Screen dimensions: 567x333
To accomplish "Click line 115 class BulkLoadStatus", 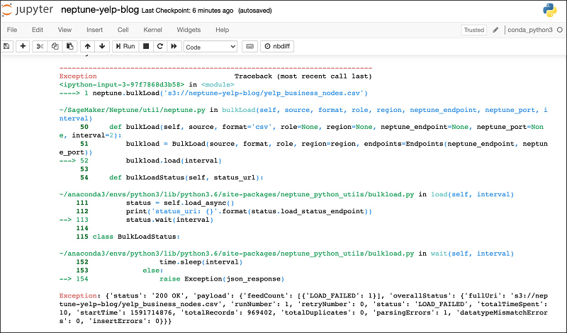I will point(136,237).
